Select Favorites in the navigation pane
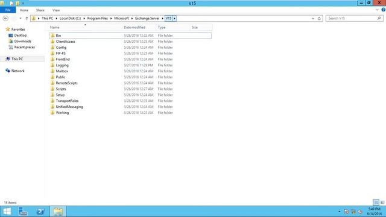This screenshot has width=386, height=217. [18, 30]
